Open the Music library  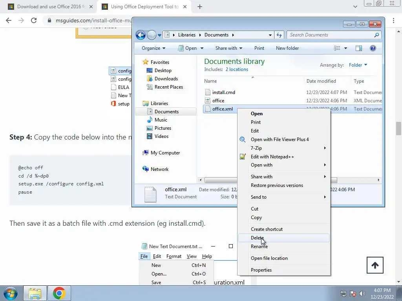[x=161, y=120]
